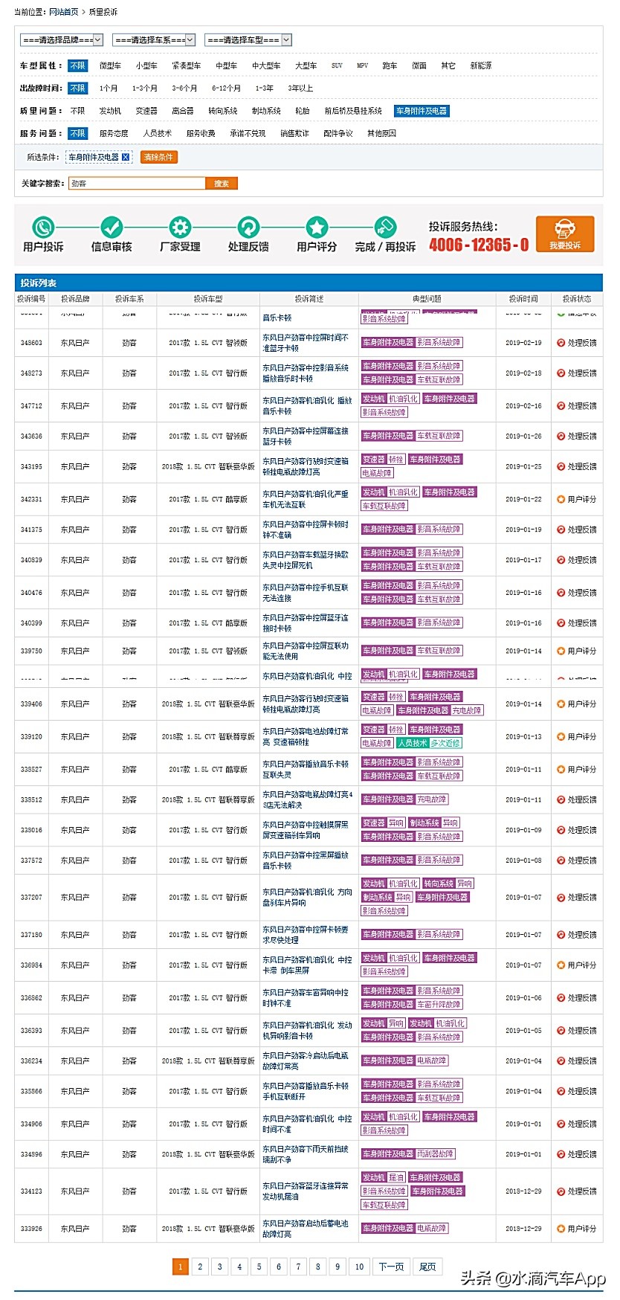Click the 用户评分 star icon
The height and width of the screenshot is (1300, 620).
pyautogui.click(x=317, y=227)
